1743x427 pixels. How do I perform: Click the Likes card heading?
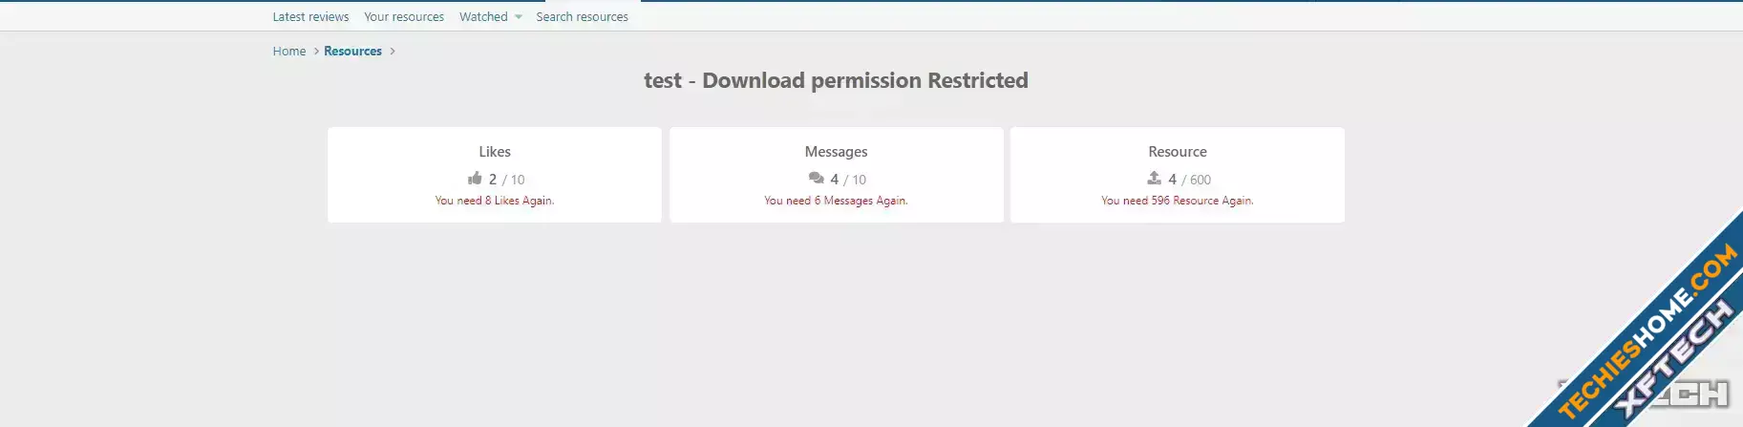(495, 152)
